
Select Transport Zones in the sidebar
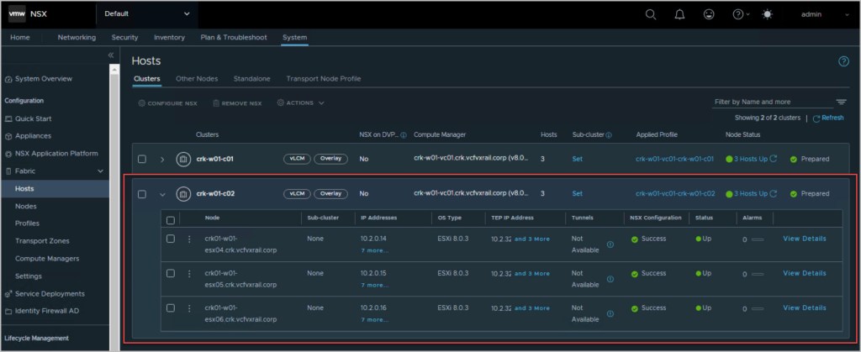[43, 240]
